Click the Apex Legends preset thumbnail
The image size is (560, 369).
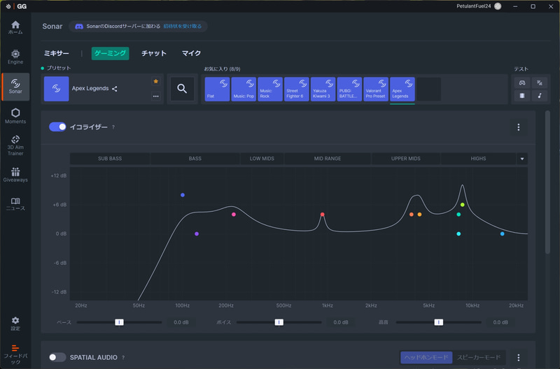click(x=57, y=89)
